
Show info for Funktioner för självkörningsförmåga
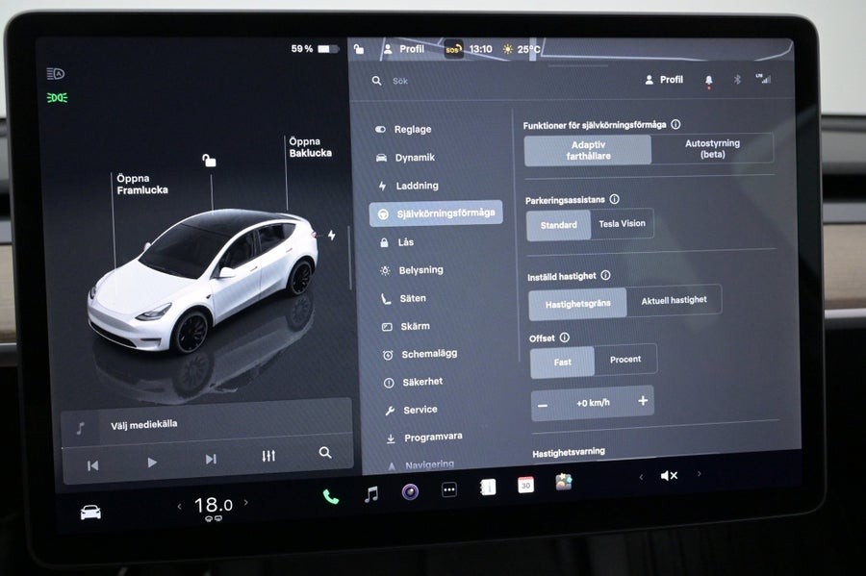click(x=675, y=124)
